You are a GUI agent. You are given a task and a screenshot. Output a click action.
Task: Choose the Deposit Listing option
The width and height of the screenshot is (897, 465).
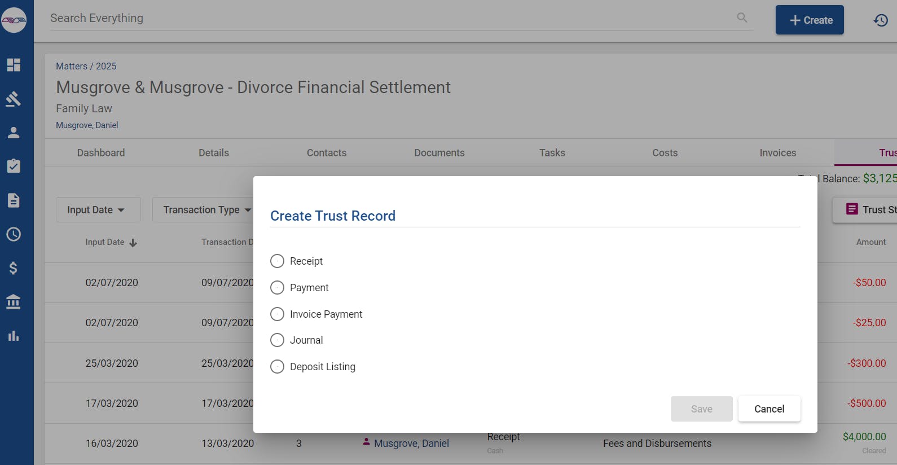pos(277,367)
